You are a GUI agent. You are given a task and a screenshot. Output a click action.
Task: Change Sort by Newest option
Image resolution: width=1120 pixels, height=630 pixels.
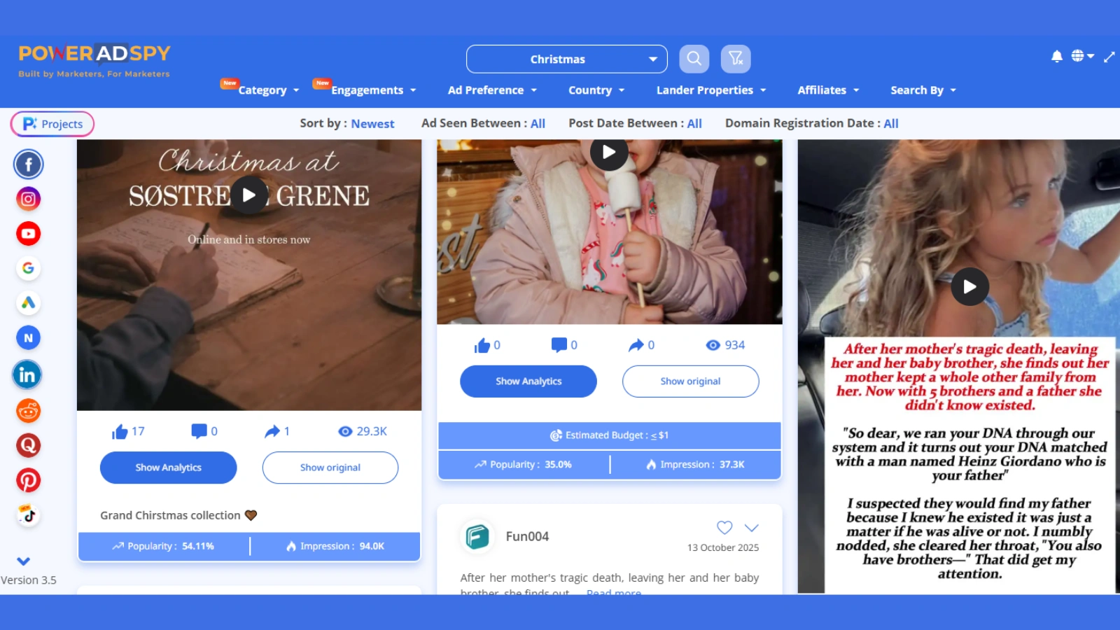[x=372, y=124]
